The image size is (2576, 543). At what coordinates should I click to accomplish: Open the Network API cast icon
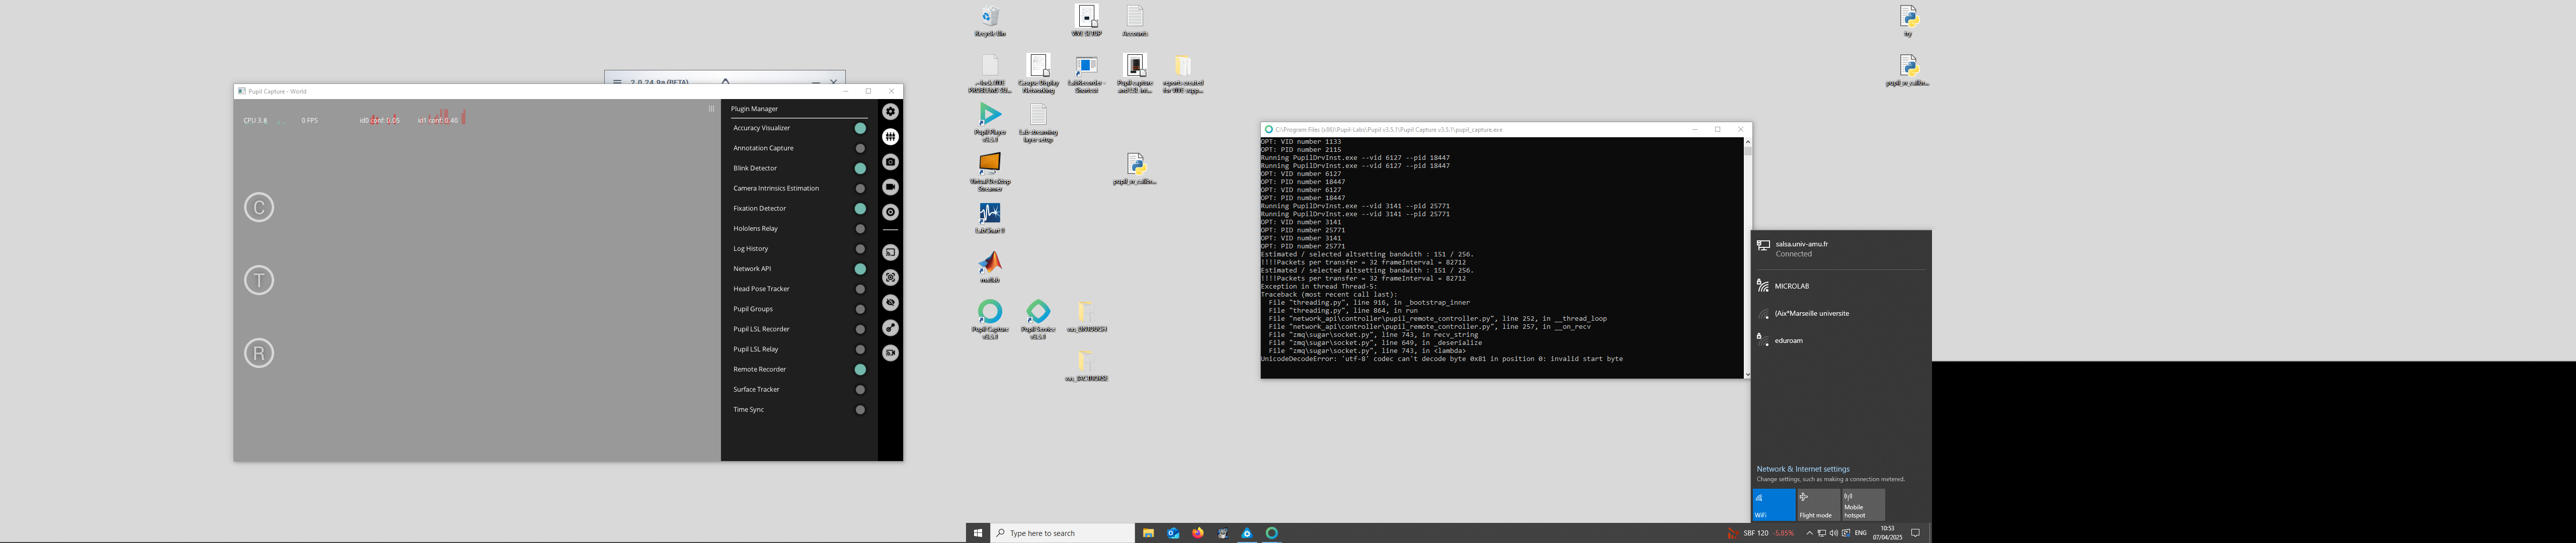tap(890, 253)
